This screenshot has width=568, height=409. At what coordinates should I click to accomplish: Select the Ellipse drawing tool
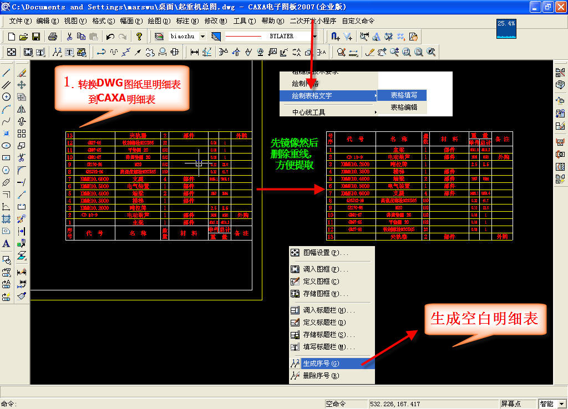pyautogui.click(x=6, y=146)
